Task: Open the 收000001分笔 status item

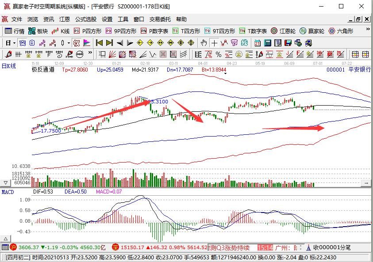Action: point(328,247)
